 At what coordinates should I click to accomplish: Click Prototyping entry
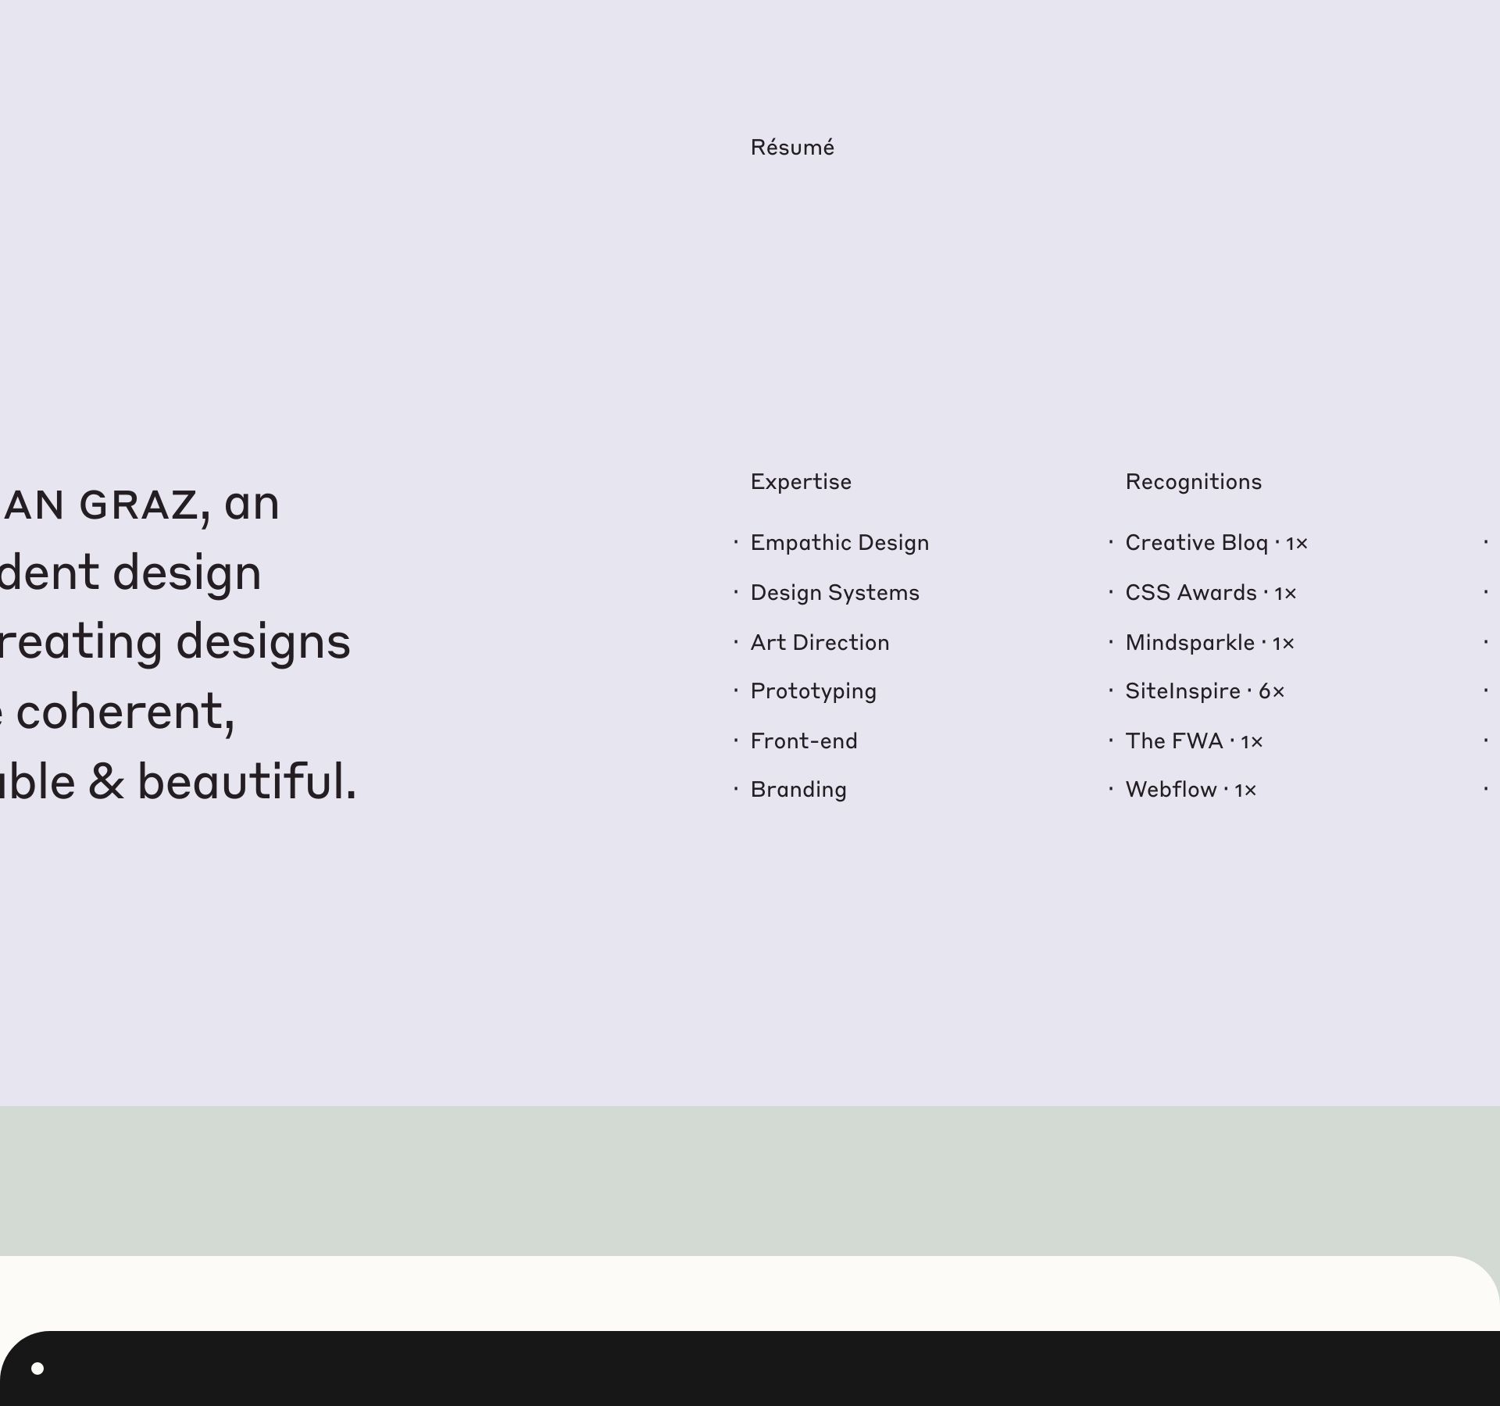(x=812, y=691)
